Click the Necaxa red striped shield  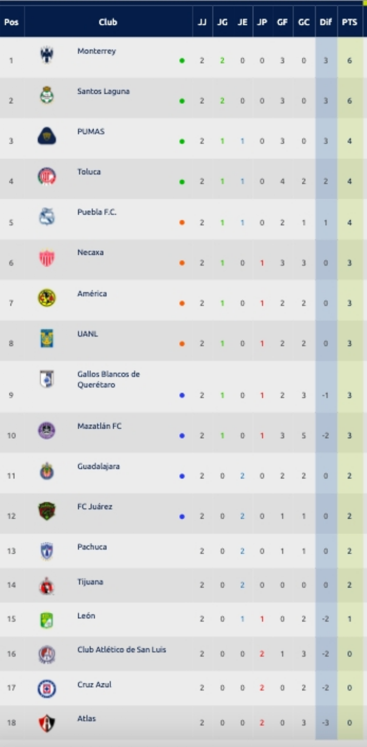pyautogui.click(x=47, y=258)
